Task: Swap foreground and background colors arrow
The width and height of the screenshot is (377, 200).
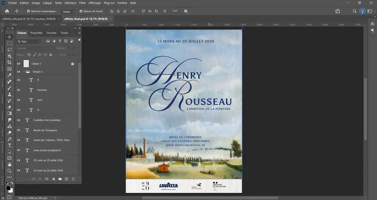Action: pyautogui.click(x=12, y=183)
